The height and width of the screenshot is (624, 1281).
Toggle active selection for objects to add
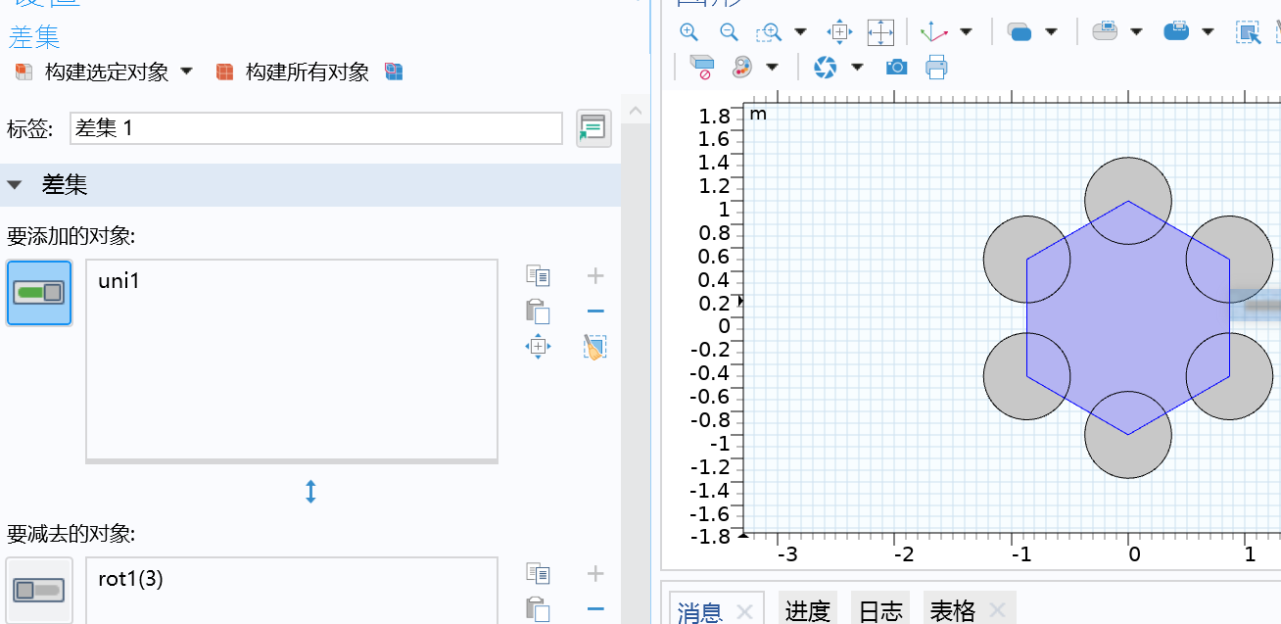point(39,292)
